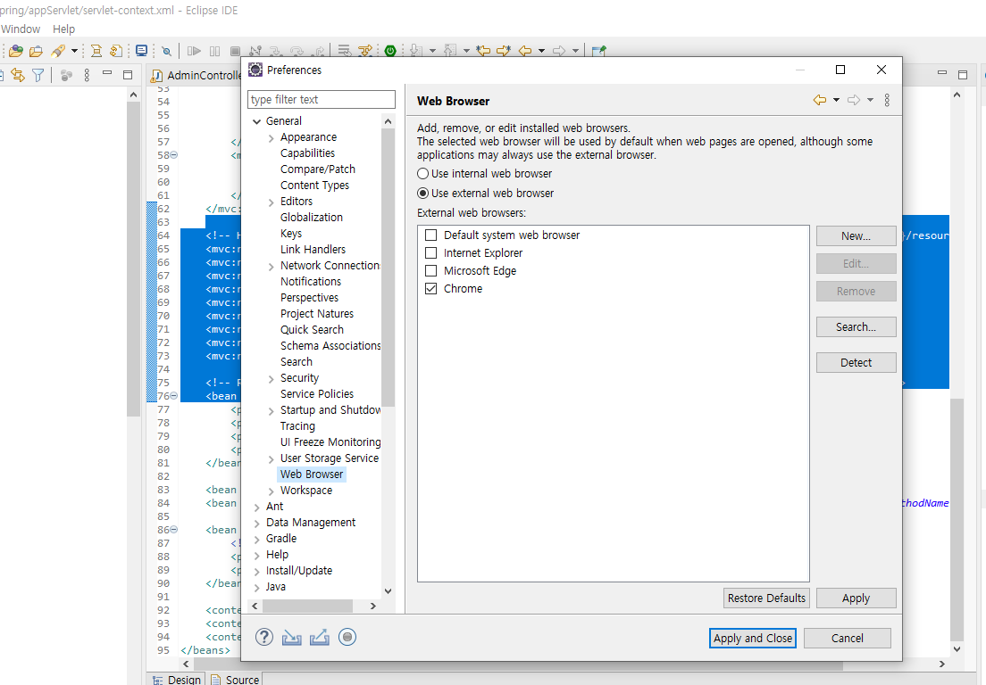Click the Suspend debug icon
Image resolution: width=986 pixels, height=685 pixels.
pyautogui.click(x=214, y=51)
